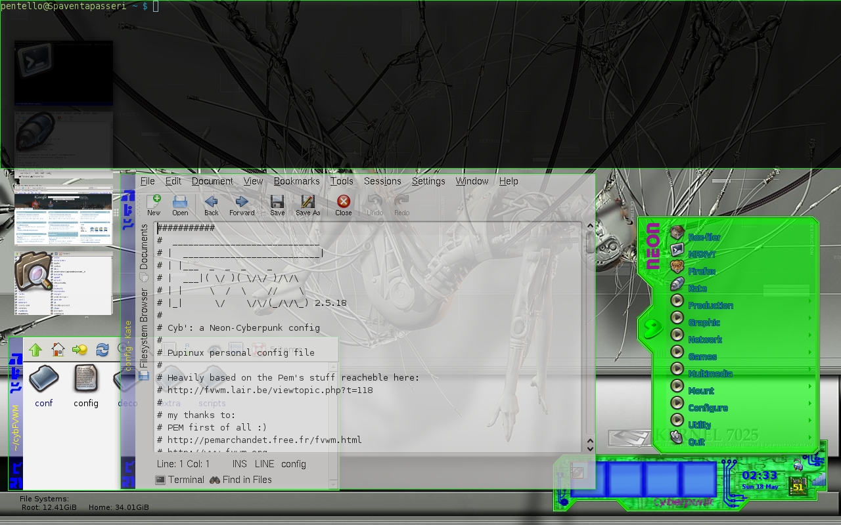Close the document with the red Close icon

[x=344, y=205]
